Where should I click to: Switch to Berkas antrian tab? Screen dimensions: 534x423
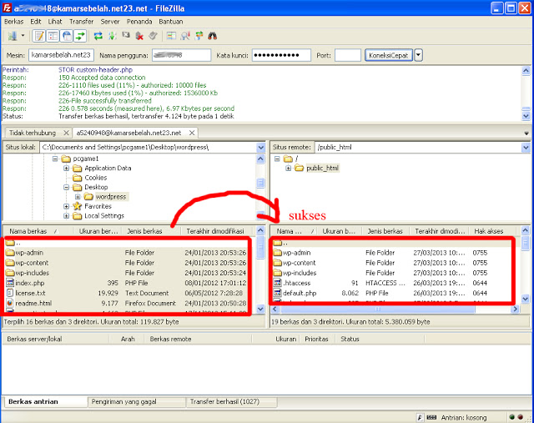pyautogui.click(x=44, y=402)
